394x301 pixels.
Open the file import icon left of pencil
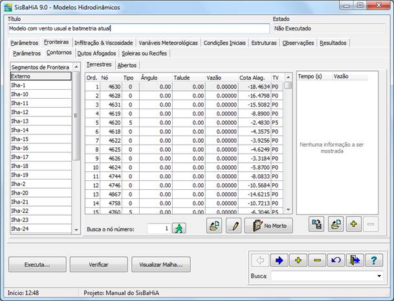point(214,225)
